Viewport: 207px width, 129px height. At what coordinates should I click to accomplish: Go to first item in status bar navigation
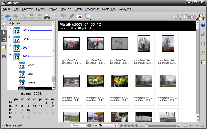[x=185, y=125]
